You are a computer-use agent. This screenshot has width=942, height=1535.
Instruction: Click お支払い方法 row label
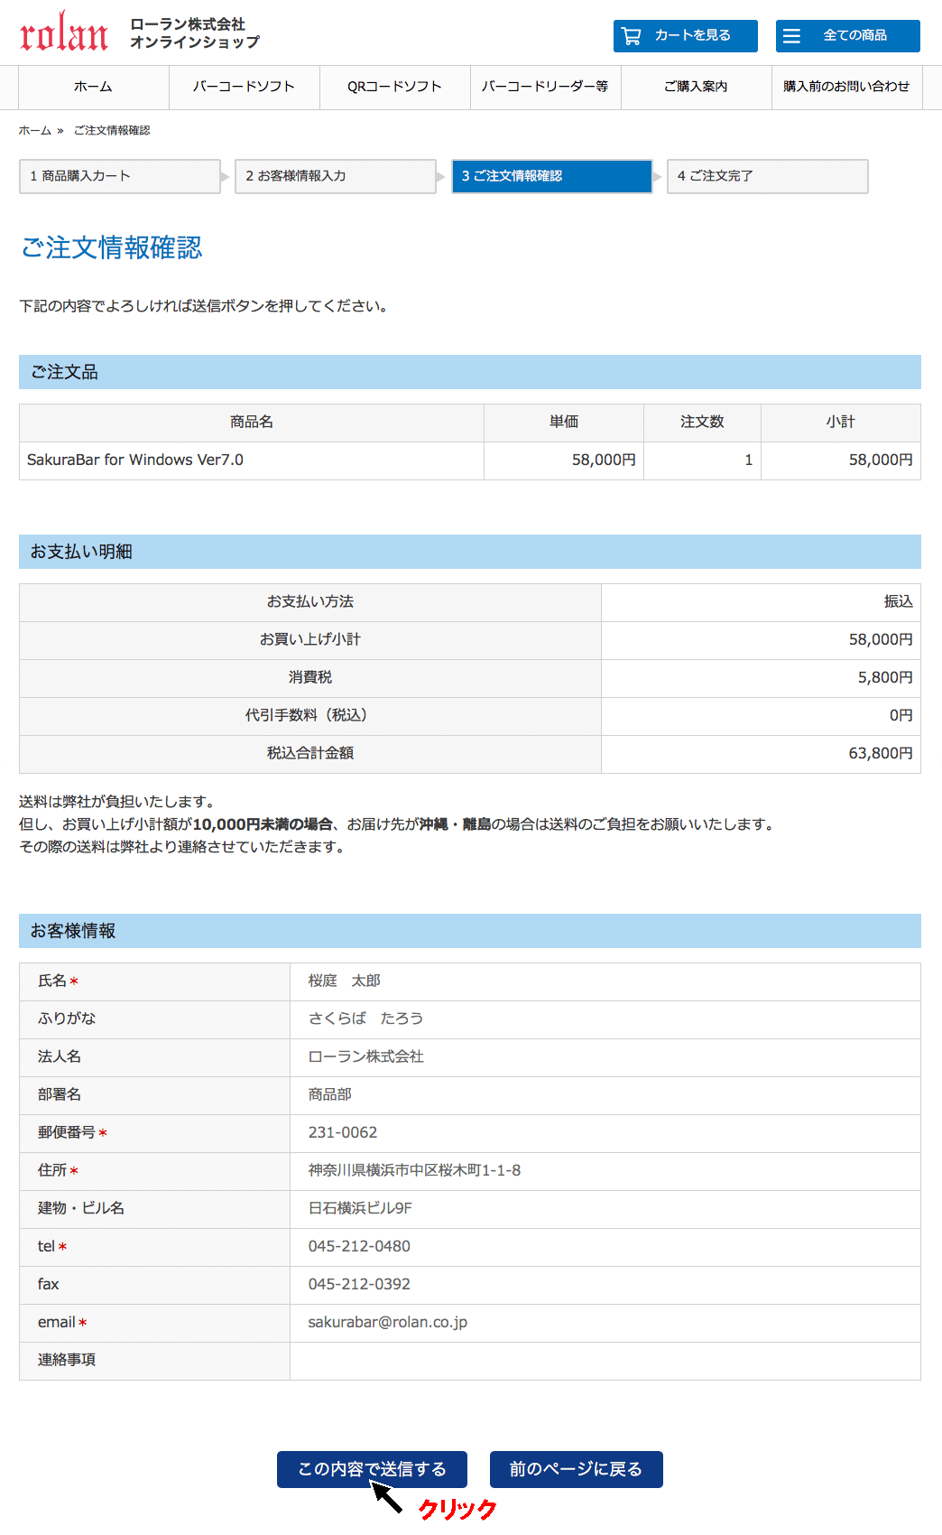[310, 601]
